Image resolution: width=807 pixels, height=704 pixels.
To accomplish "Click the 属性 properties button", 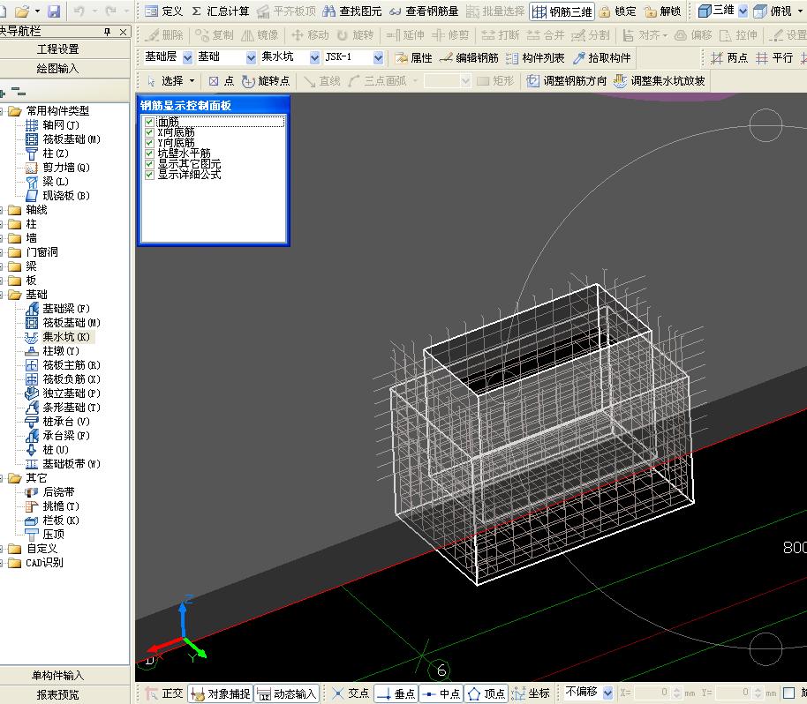I will (413, 58).
